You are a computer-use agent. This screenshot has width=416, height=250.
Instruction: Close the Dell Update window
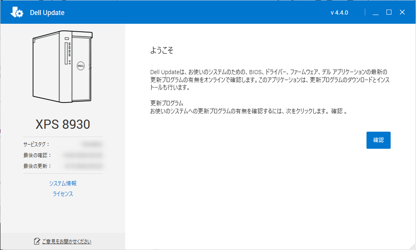[402, 12]
